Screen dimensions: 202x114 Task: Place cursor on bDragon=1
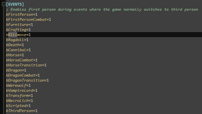(x=16, y=70)
